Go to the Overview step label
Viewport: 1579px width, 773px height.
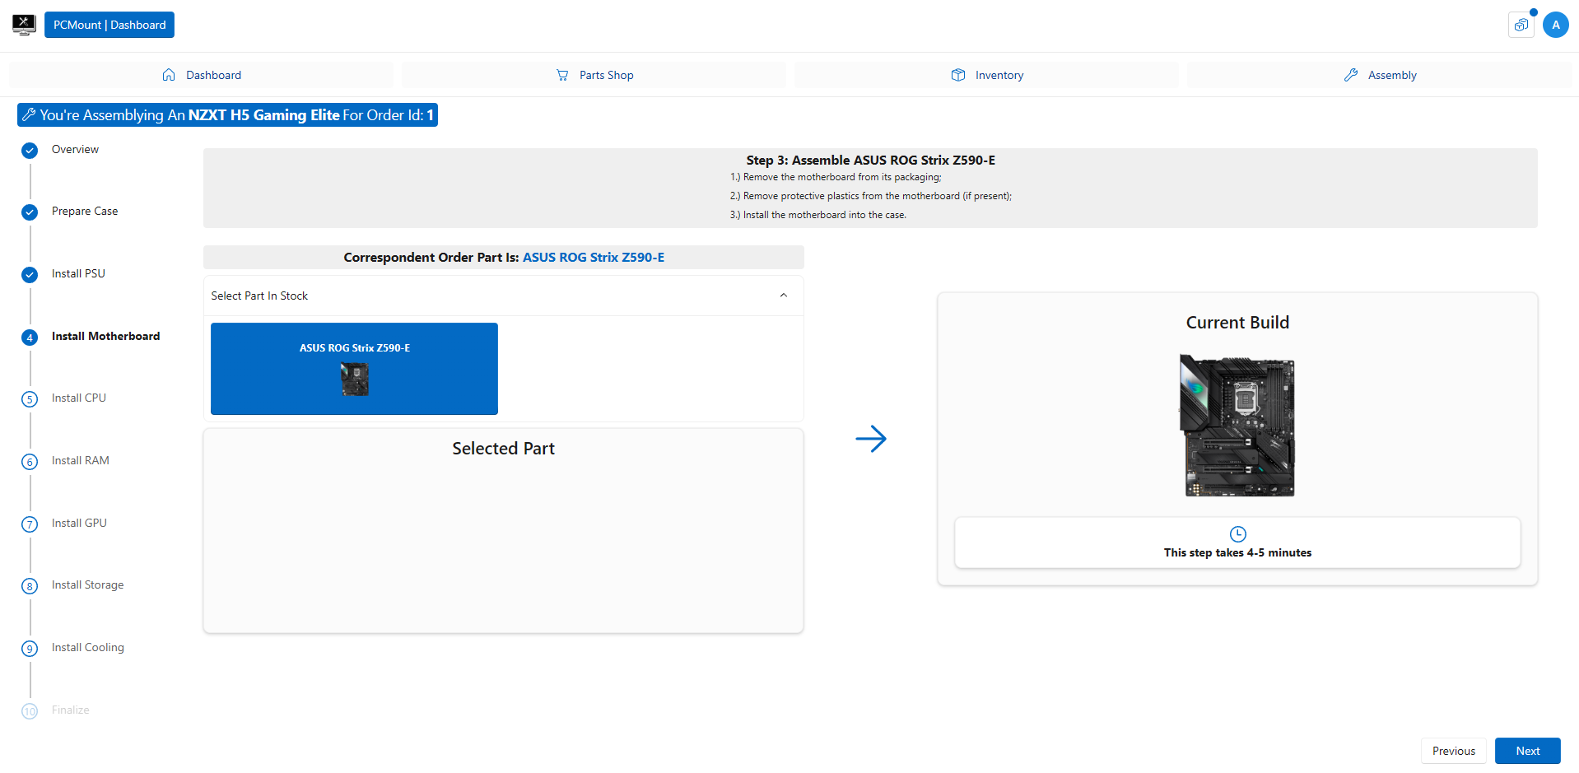[x=75, y=149]
